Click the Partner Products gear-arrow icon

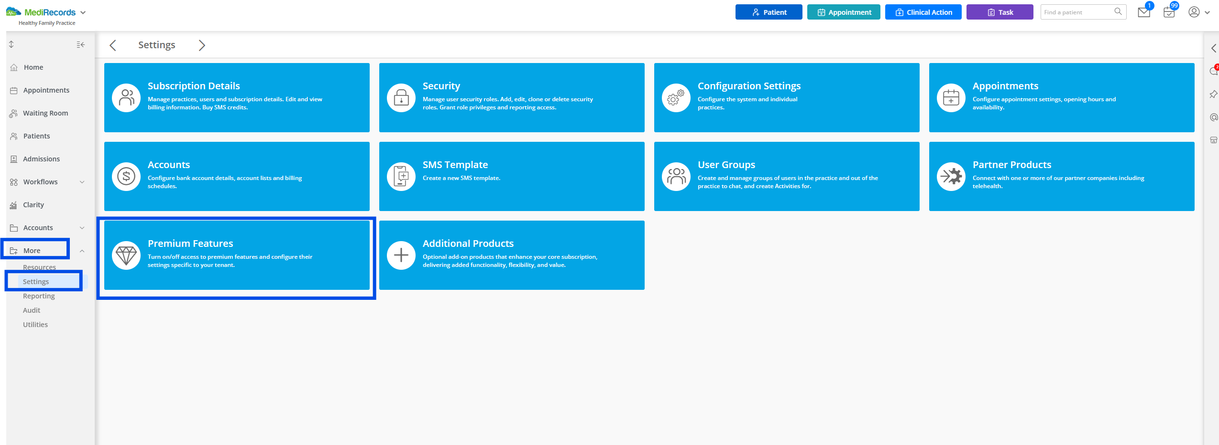[x=951, y=177]
